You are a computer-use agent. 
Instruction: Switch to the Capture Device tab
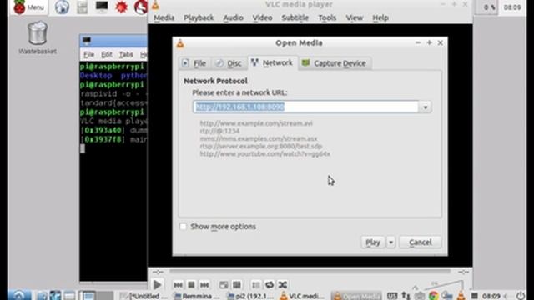(335, 63)
